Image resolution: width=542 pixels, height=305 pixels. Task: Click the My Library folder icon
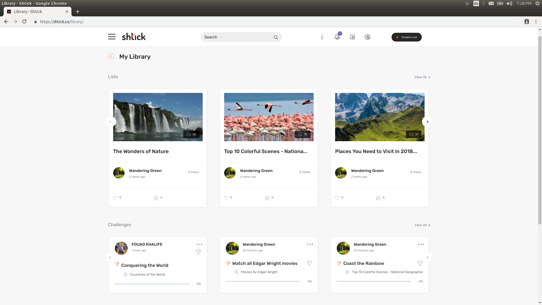point(111,56)
